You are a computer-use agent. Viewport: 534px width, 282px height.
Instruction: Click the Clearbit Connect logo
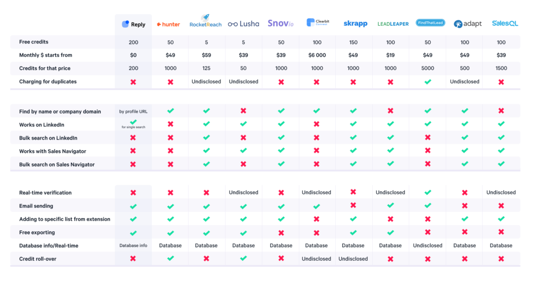point(318,22)
